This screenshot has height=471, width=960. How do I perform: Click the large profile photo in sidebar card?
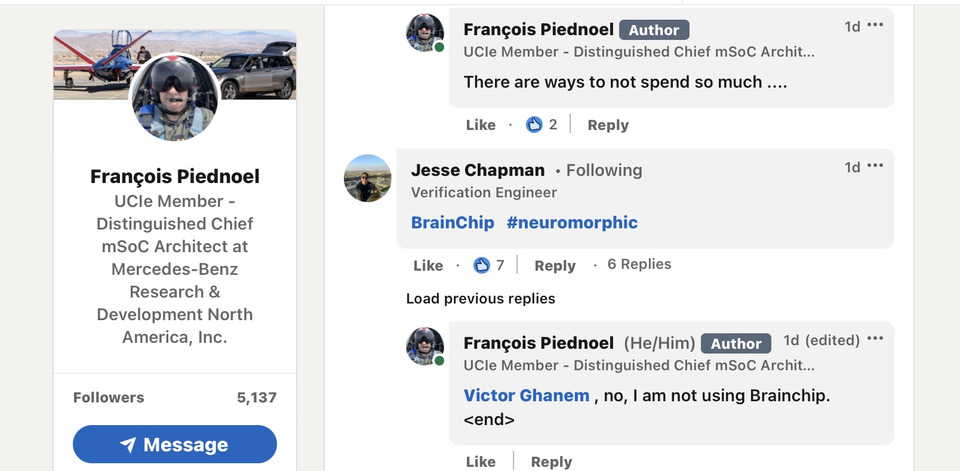click(x=175, y=97)
